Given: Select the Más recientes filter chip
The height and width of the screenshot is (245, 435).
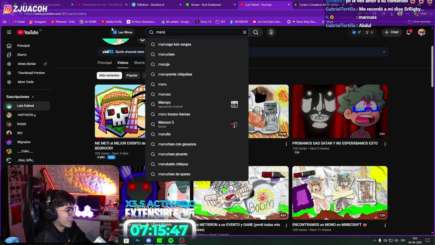Looking at the screenshot, I should (109, 76).
